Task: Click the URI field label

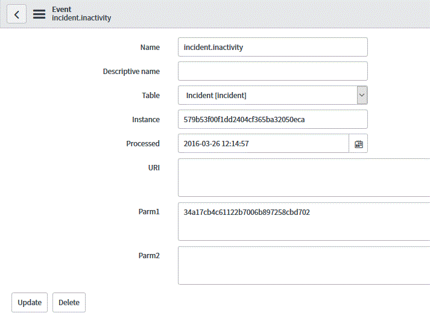Action: click(154, 167)
